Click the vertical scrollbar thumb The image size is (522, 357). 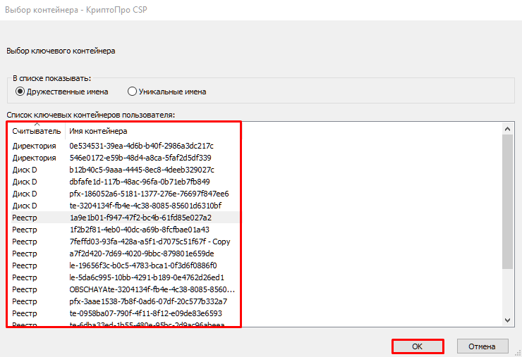(x=506, y=201)
